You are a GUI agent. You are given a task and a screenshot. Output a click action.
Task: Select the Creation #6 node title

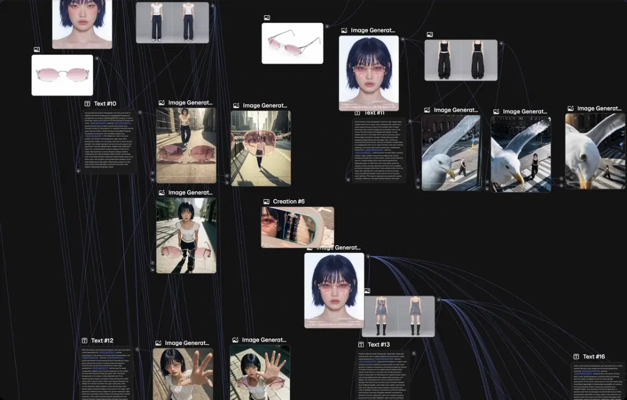pyautogui.click(x=289, y=202)
